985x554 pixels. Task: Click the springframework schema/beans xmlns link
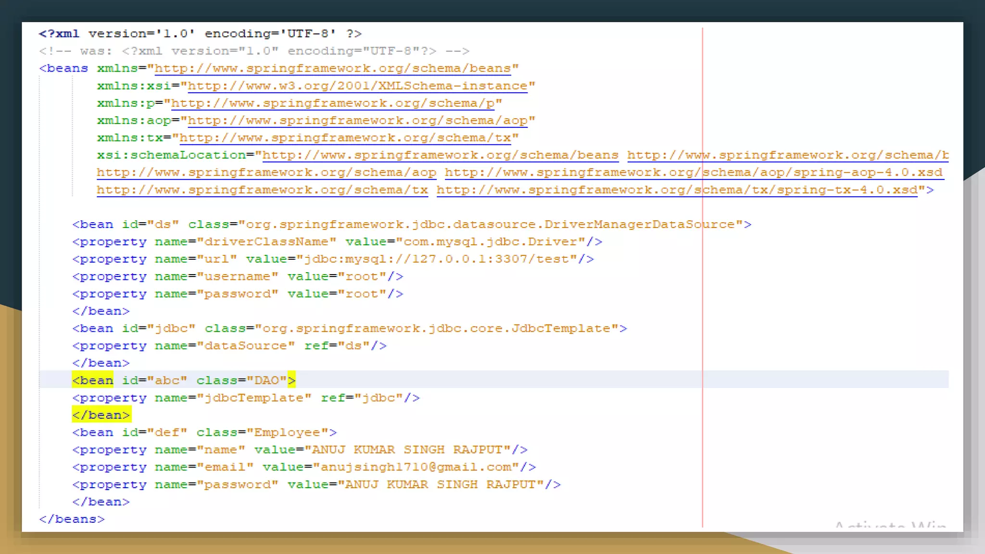tap(332, 68)
